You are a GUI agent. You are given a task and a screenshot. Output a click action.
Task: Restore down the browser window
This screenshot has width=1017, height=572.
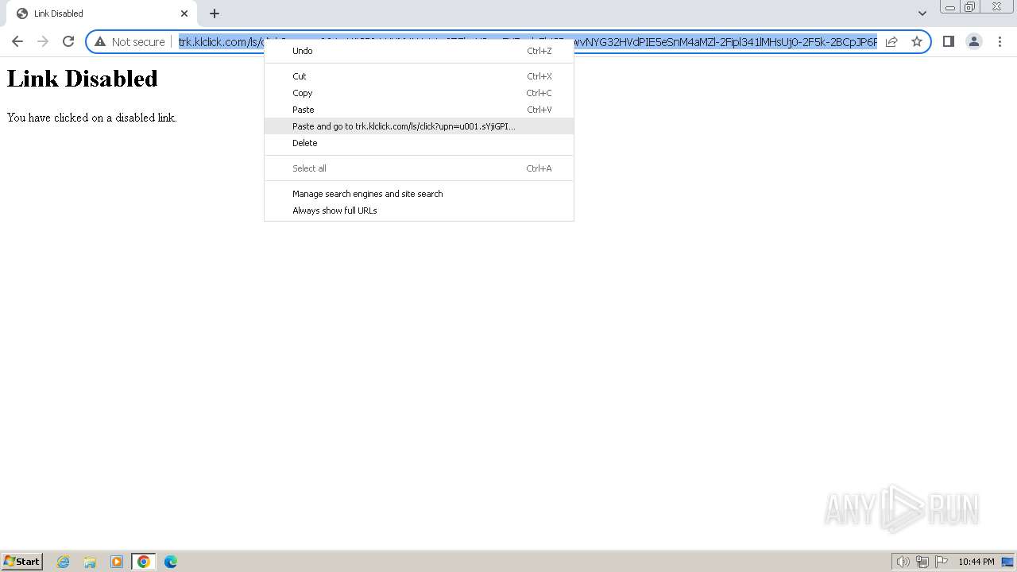pyautogui.click(x=970, y=6)
